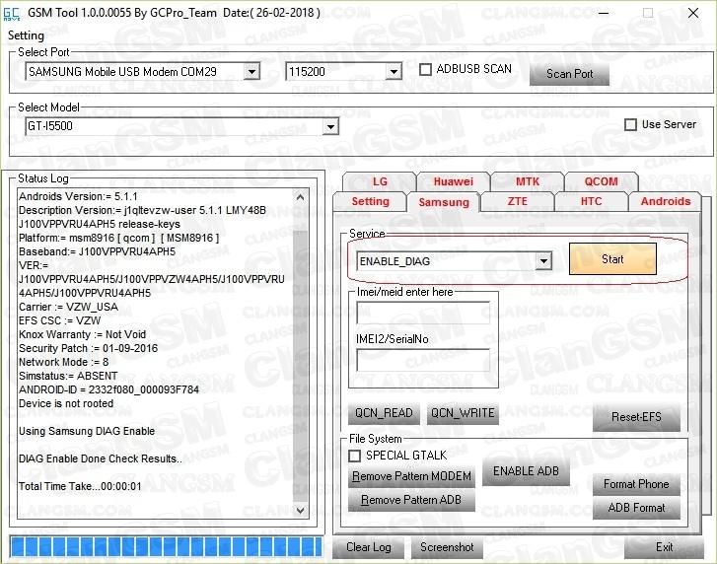717x564 pixels.
Task: Click the blue progress bar
Action: coord(167,546)
